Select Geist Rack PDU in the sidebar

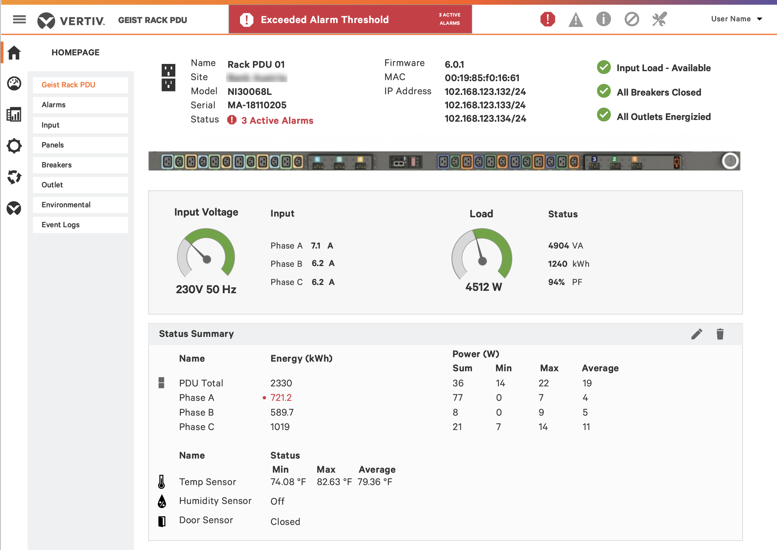coord(80,85)
